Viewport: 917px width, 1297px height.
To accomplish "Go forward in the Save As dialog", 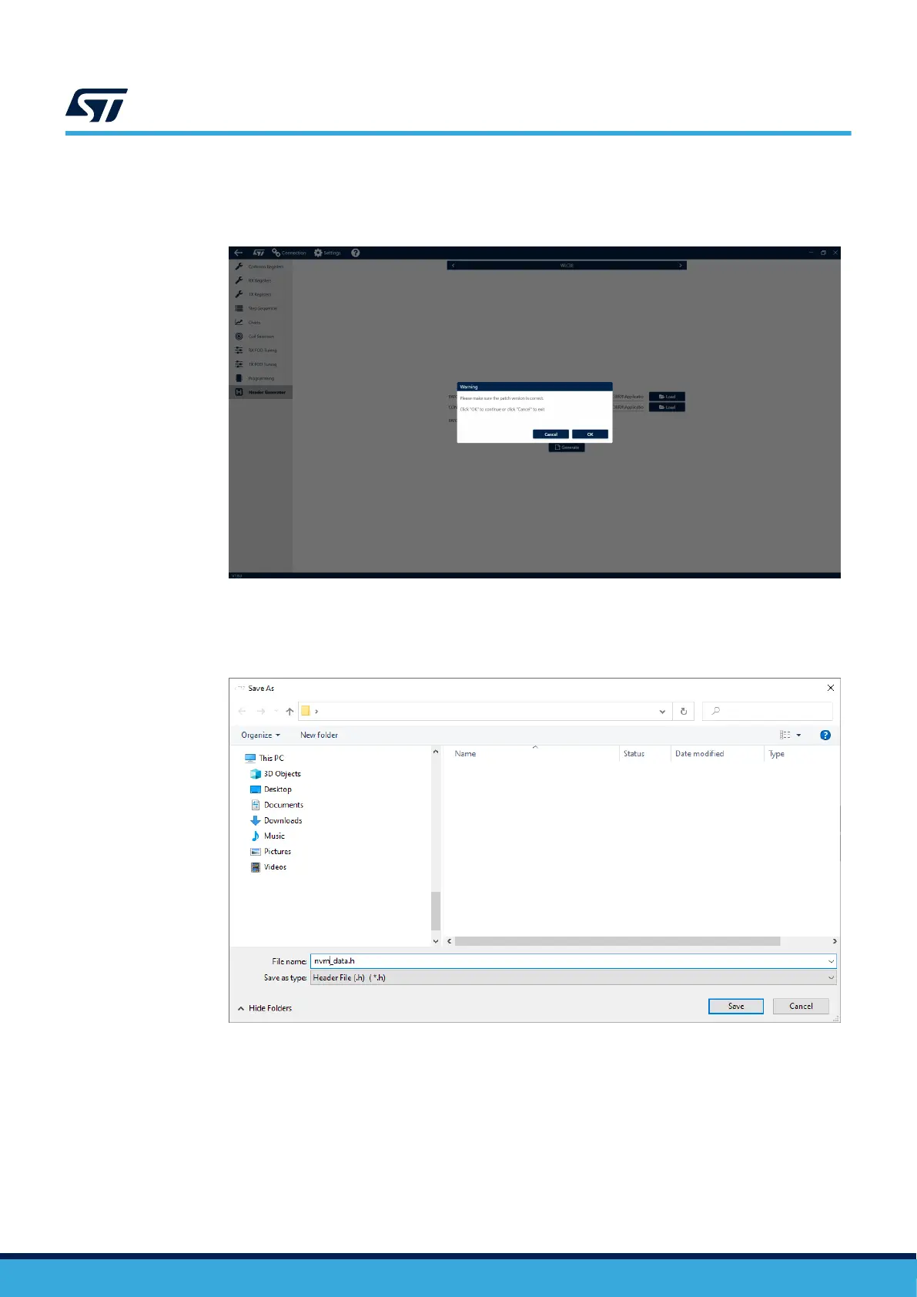I will (x=261, y=711).
